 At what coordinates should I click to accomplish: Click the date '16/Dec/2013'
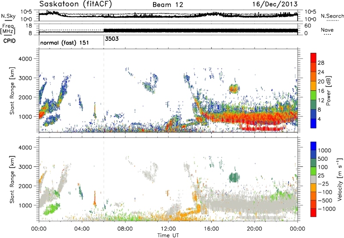(x=275, y=4)
